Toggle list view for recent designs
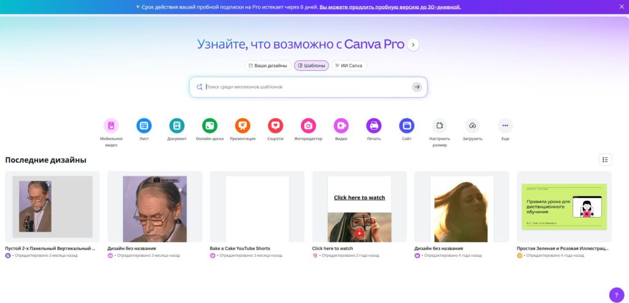 pyautogui.click(x=605, y=160)
